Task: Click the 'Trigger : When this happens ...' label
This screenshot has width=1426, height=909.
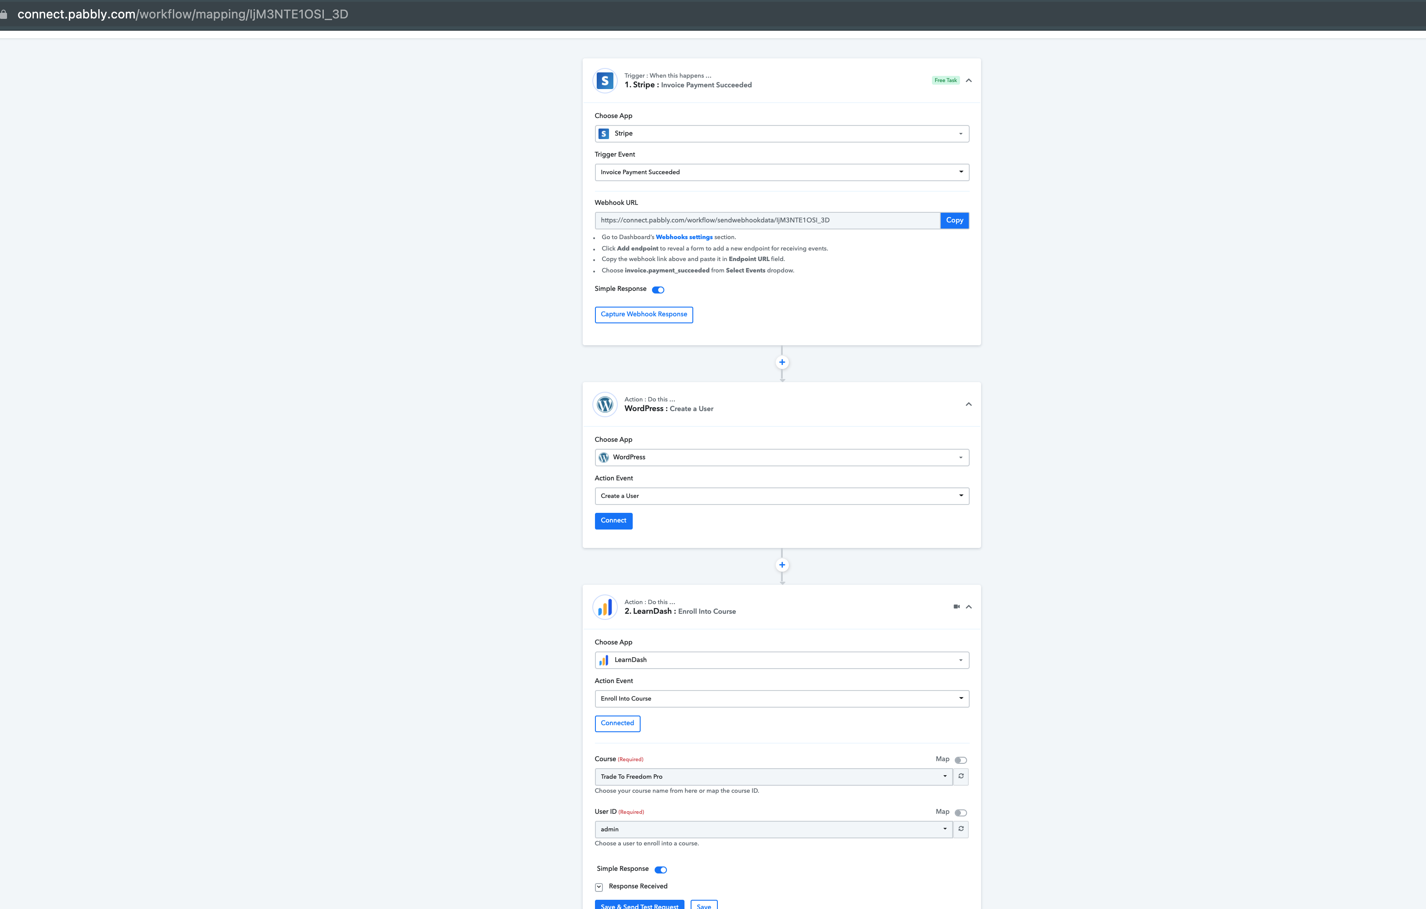Action: (667, 76)
